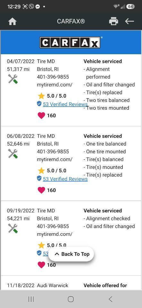142x308 pixels.
Task: Open mytiremd.com/ link in 04/07/2022 record
Action: point(54,85)
